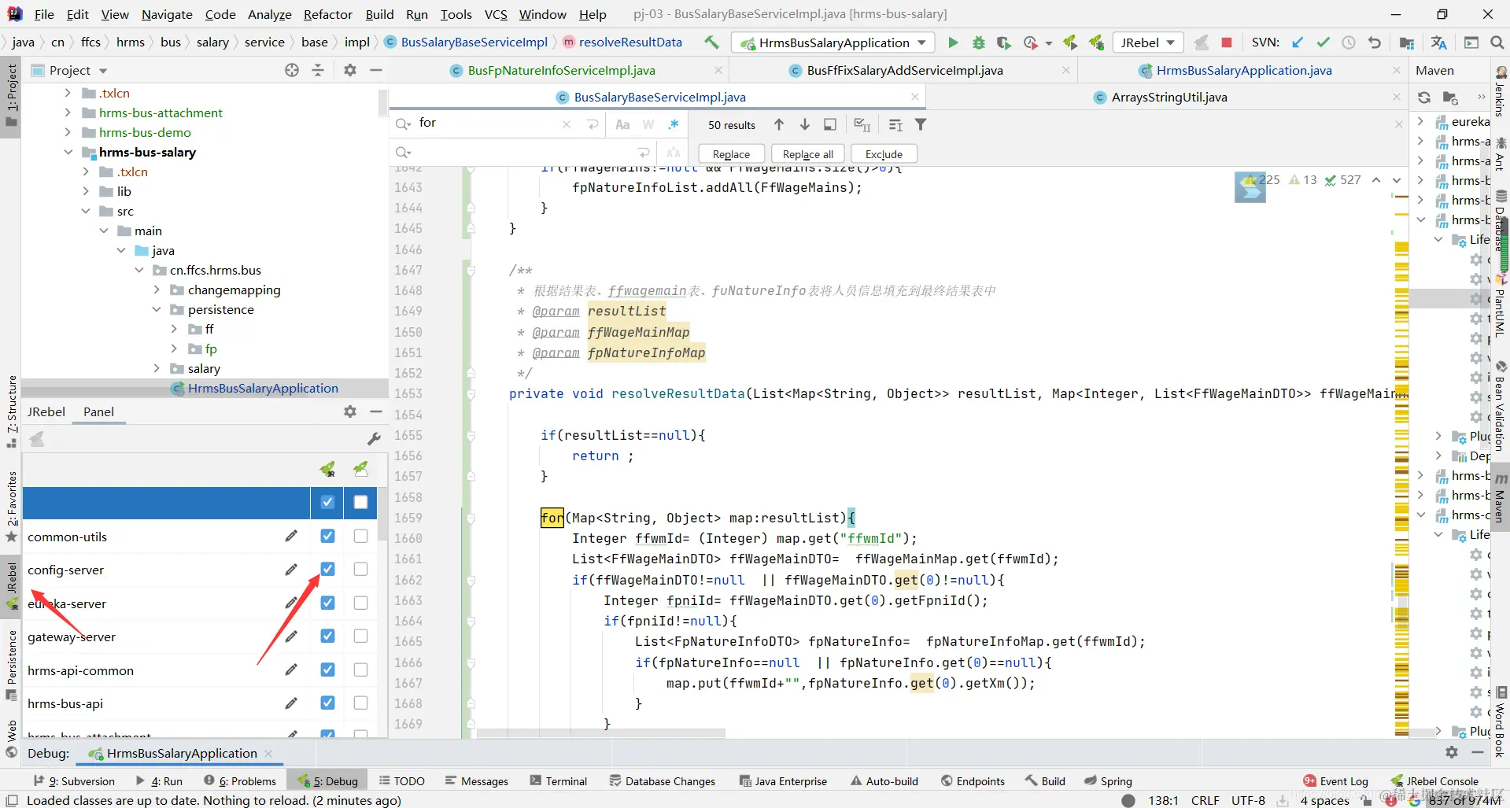Open the Terminal tool window
This screenshot has height=808, width=1510.
click(x=559, y=781)
